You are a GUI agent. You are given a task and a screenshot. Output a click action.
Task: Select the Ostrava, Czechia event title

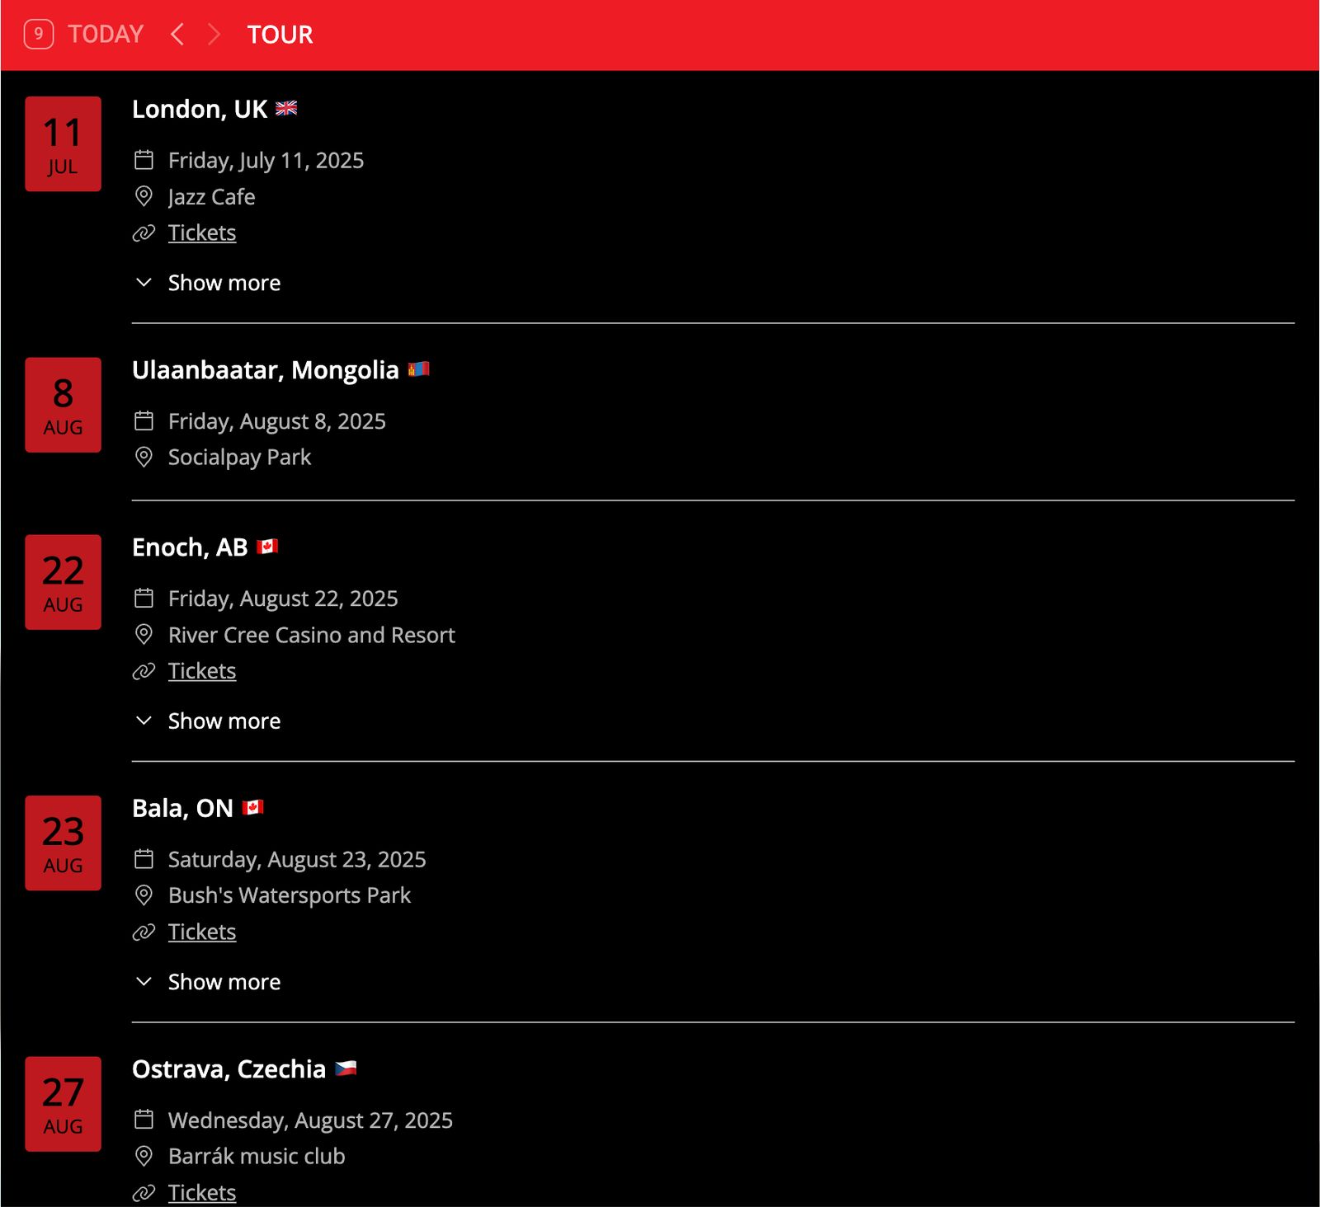229,1069
